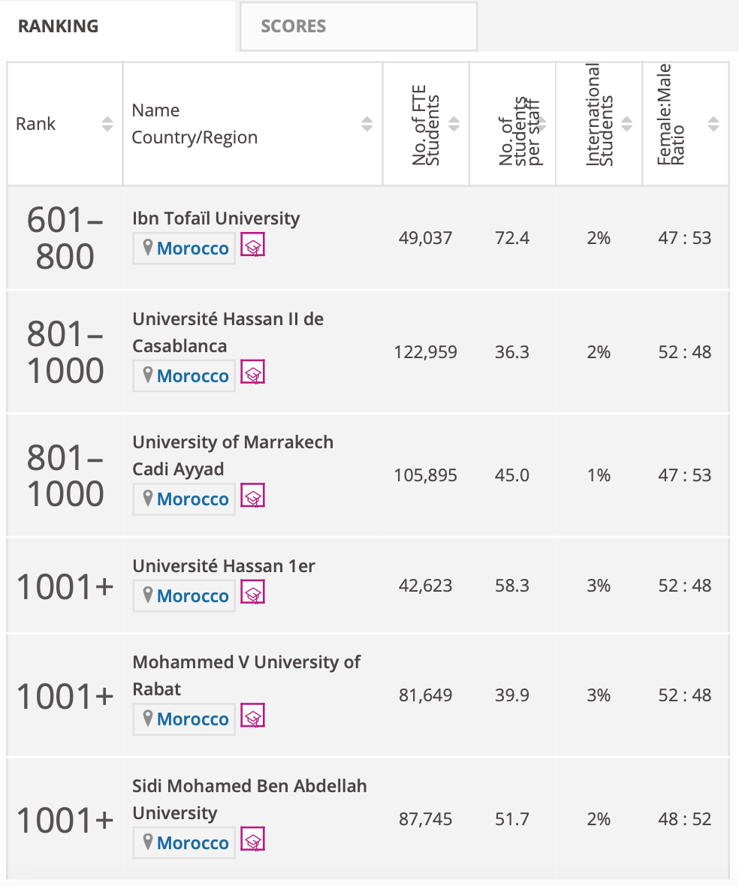Open Ibn Tofaïl University link
739x886 pixels.
pyautogui.click(x=216, y=218)
